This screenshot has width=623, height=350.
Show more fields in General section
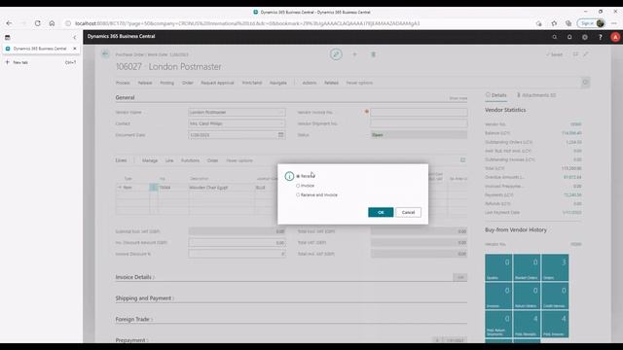(x=458, y=98)
